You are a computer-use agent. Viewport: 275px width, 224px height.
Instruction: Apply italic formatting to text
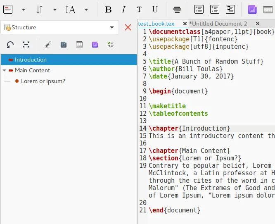(123, 10)
